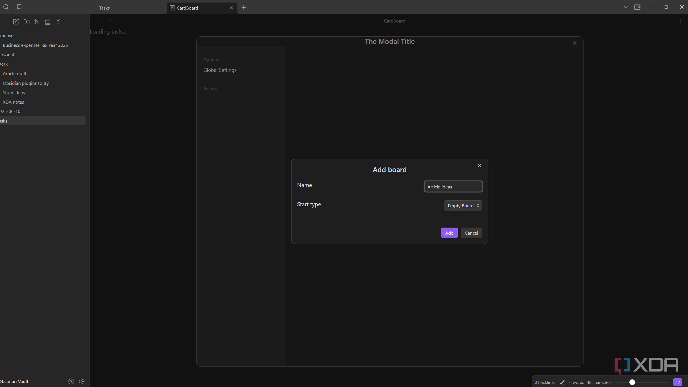The width and height of the screenshot is (688, 387).
Task: Click the purple 27 badge in status bar
Action: (678, 382)
